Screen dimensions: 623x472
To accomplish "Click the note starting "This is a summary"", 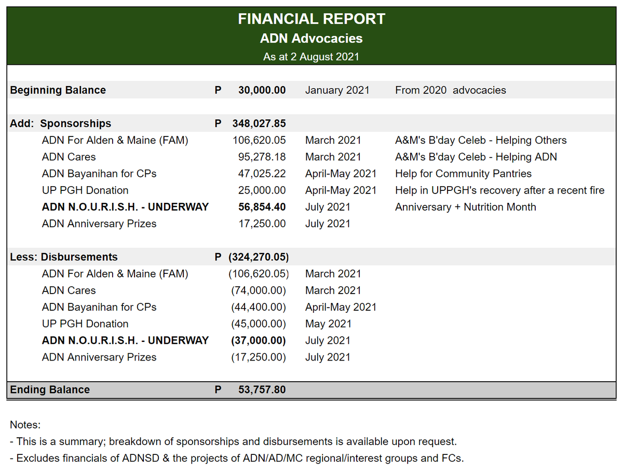I will [x=234, y=441].
